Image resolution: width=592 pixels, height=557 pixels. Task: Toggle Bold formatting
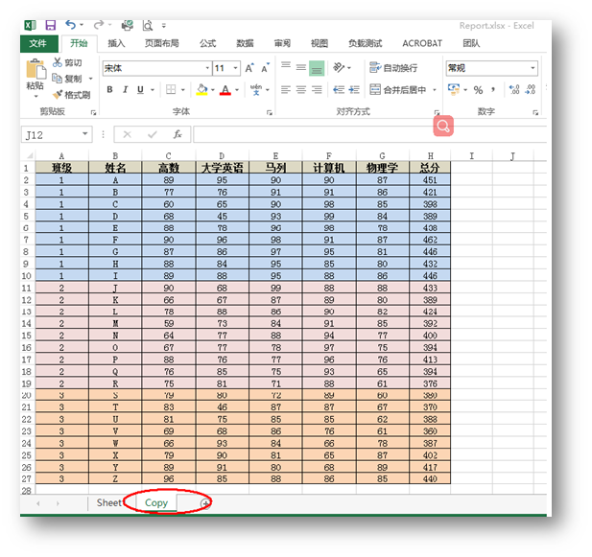click(x=109, y=90)
